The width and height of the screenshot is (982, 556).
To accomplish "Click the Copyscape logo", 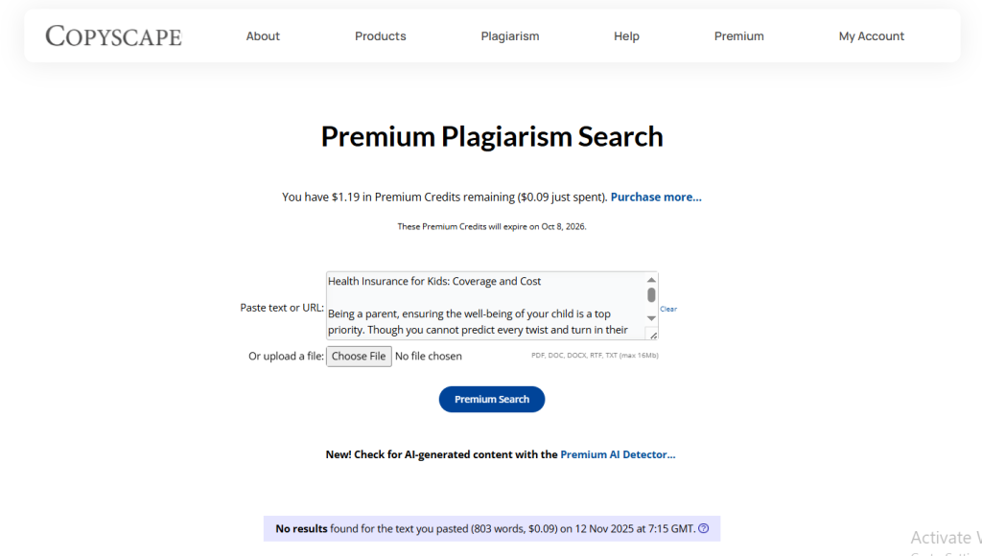I will click(x=113, y=36).
